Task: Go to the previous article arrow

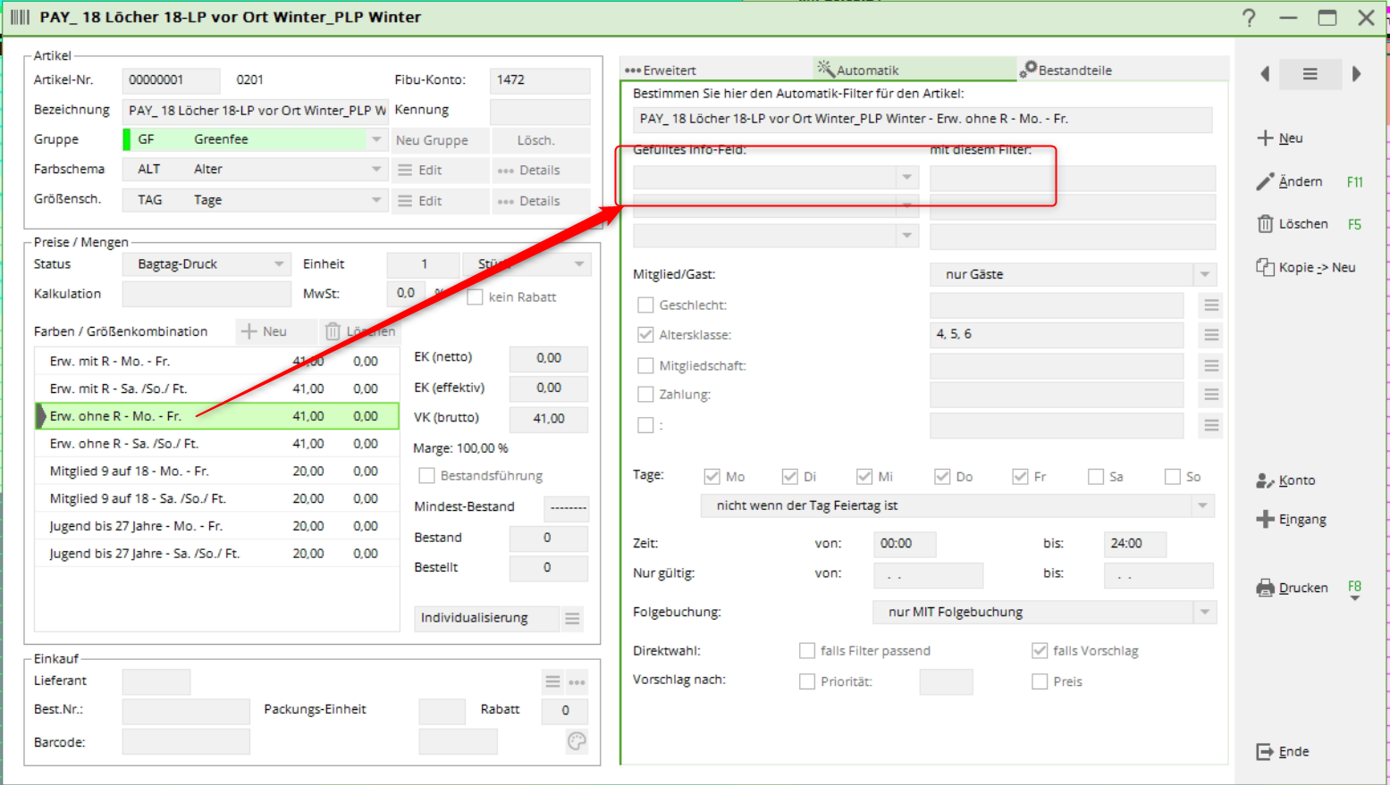Action: pos(1265,74)
